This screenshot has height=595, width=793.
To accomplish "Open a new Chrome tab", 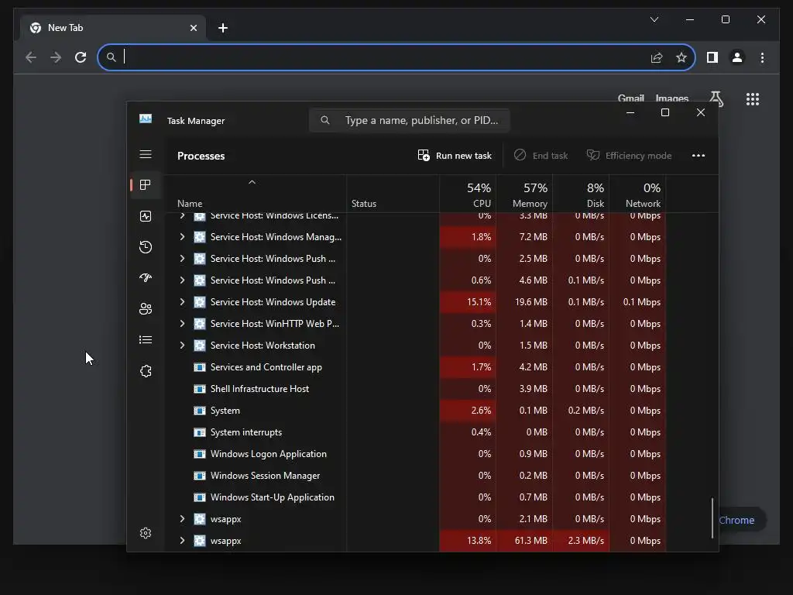I will [x=222, y=28].
